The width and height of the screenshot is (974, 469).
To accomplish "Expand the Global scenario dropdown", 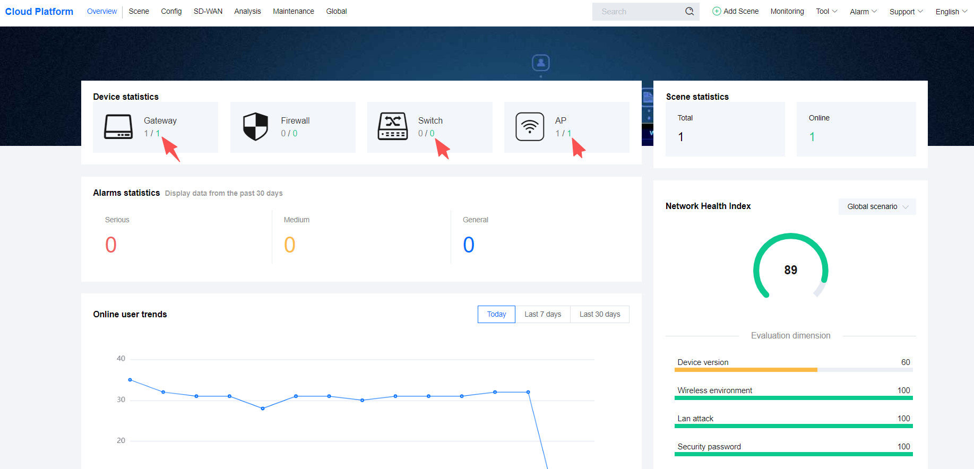I will coord(877,206).
